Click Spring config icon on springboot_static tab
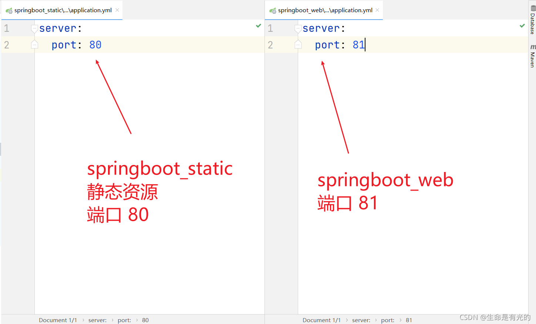Screen dimensions: 536x324 (x=9, y=11)
